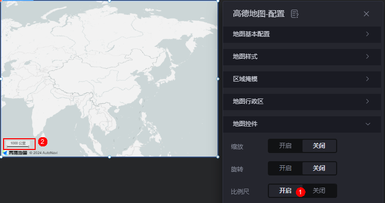Enable 旋转 with 开启

pyautogui.click(x=285, y=168)
